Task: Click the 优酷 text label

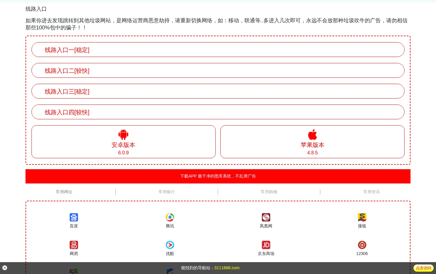Action: (170, 254)
